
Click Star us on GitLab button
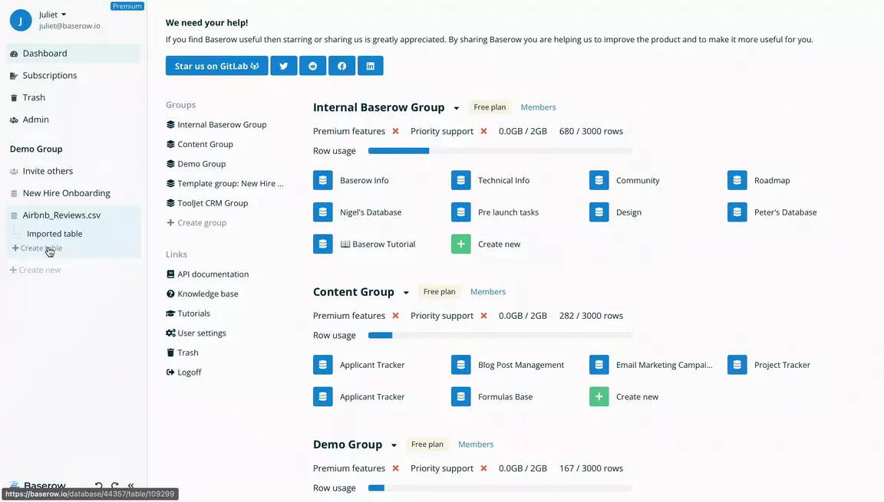coord(216,66)
